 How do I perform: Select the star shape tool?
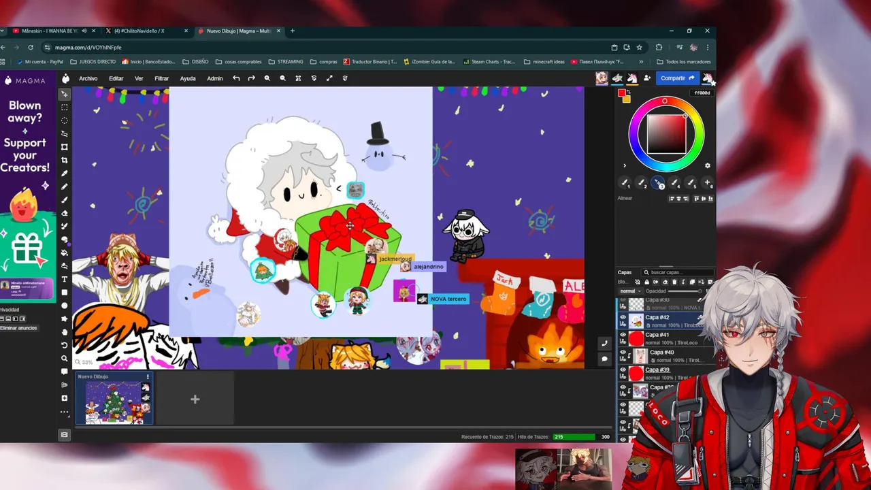(x=65, y=318)
